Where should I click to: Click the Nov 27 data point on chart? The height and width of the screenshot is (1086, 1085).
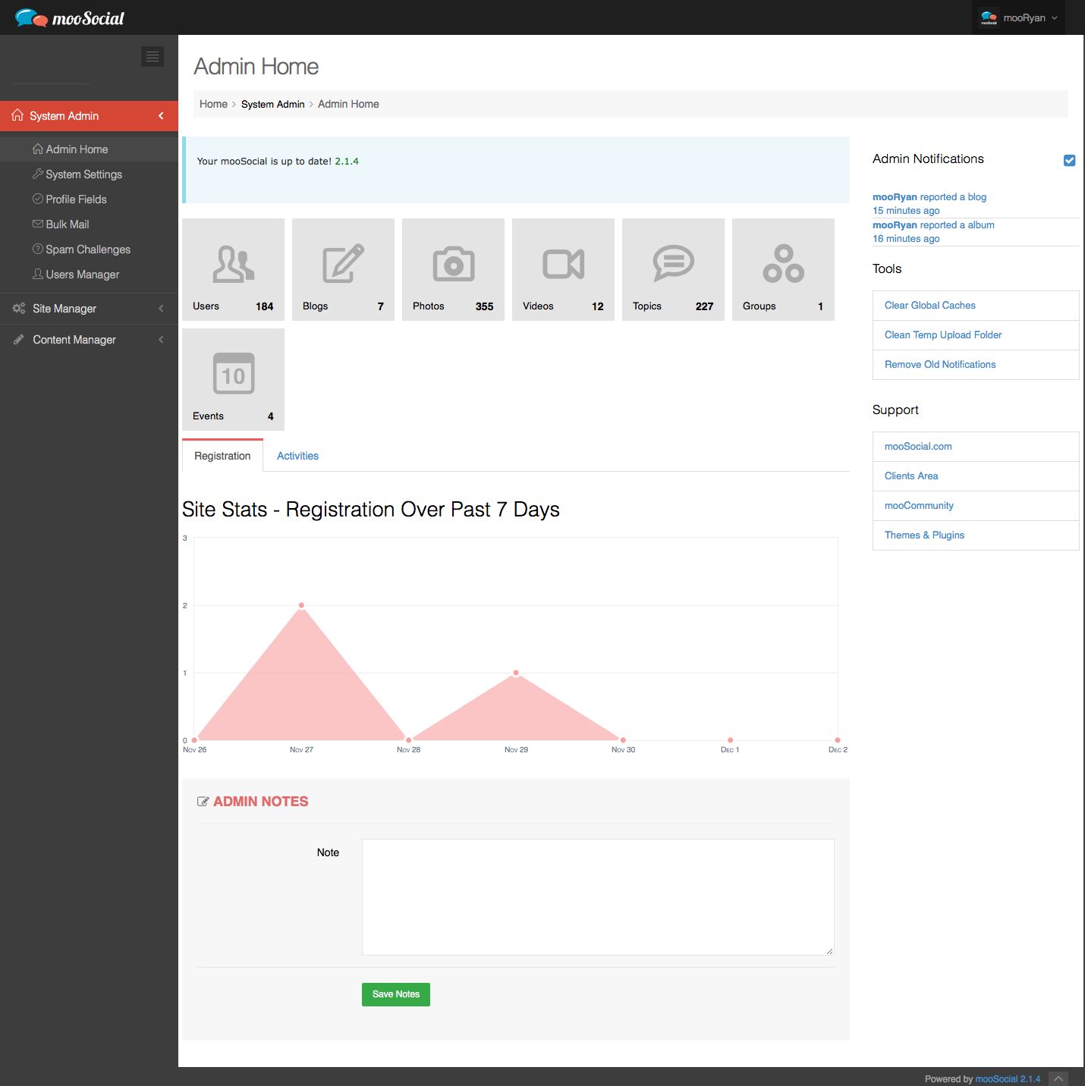pos(301,605)
